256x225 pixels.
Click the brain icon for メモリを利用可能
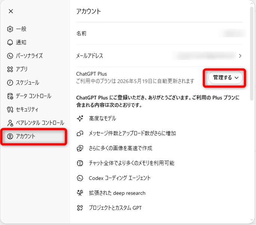coord(80,163)
